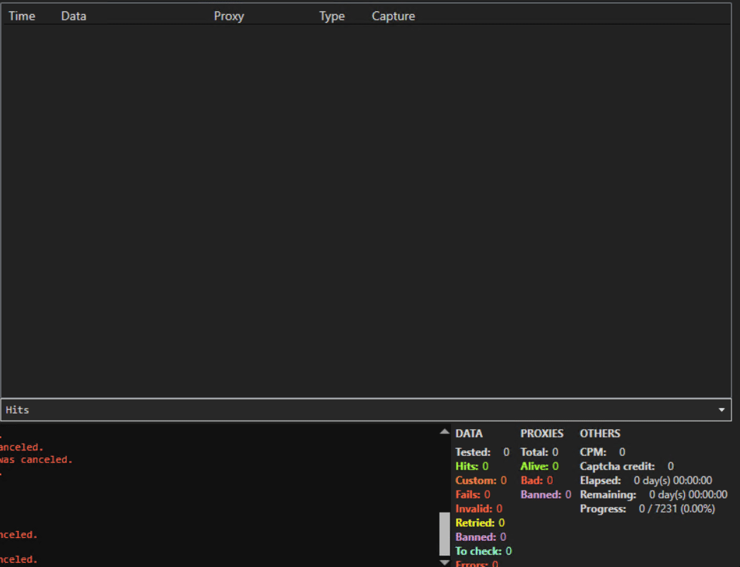Click the 'CPM:' stat label
740x567 pixels.
[x=593, y=452]
